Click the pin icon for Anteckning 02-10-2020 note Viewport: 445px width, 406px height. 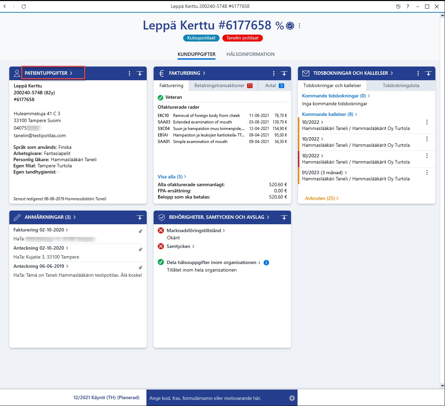(140, 250)
